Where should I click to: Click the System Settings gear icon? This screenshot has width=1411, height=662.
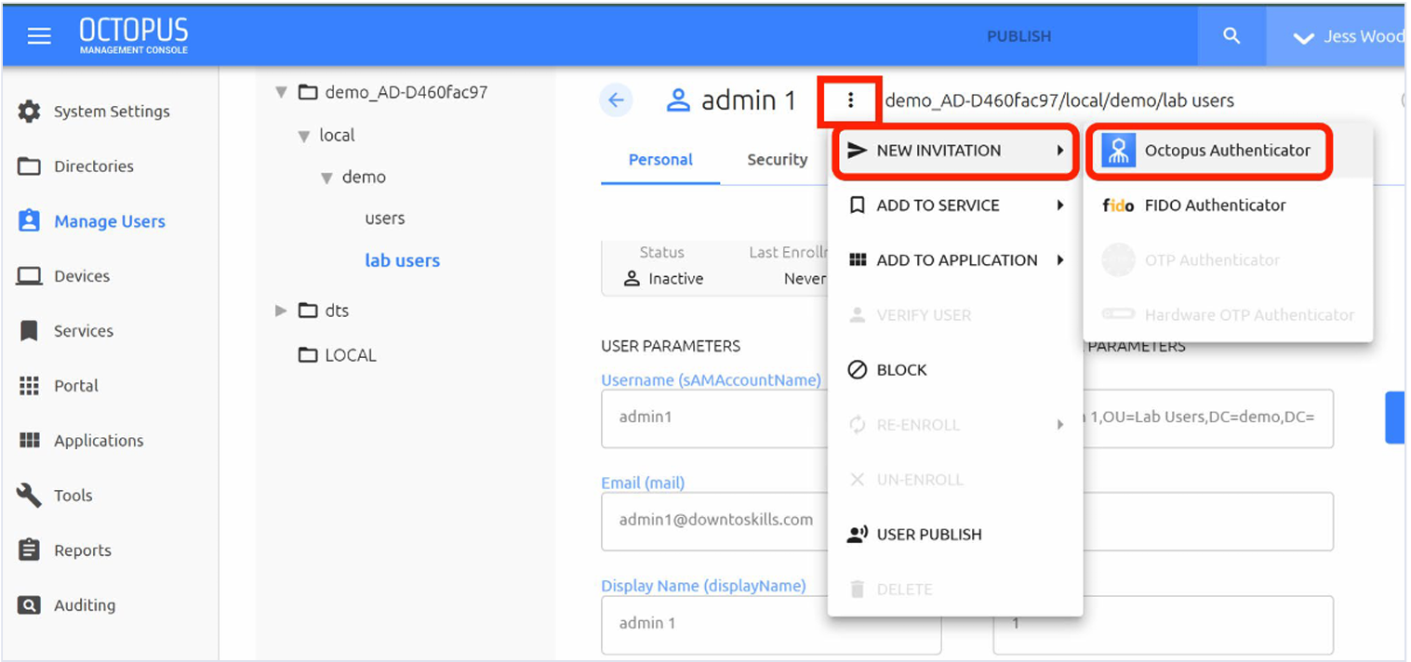30,112
